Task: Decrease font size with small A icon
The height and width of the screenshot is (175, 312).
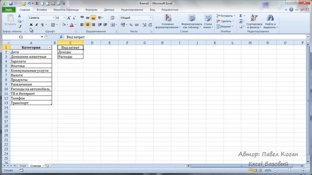Action: coord(74,18)
